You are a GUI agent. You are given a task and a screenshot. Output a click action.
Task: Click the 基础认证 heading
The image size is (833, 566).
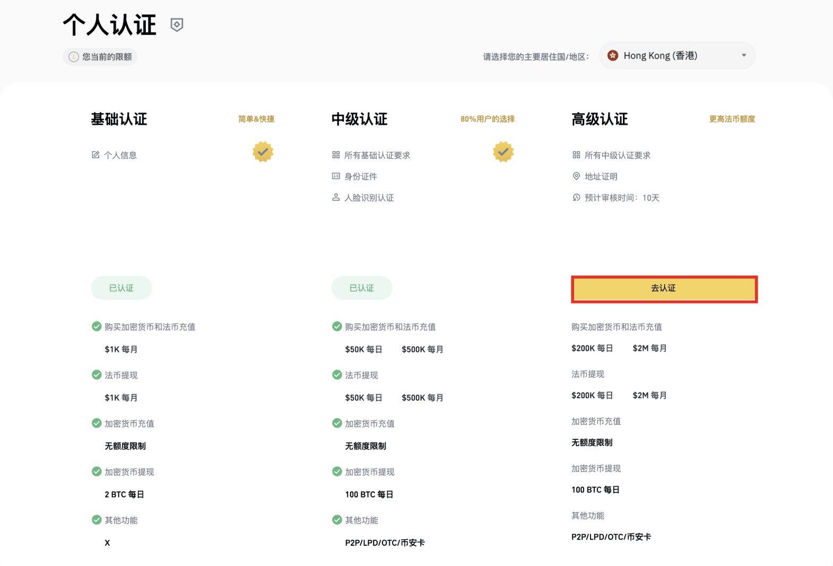click(119, 119)
